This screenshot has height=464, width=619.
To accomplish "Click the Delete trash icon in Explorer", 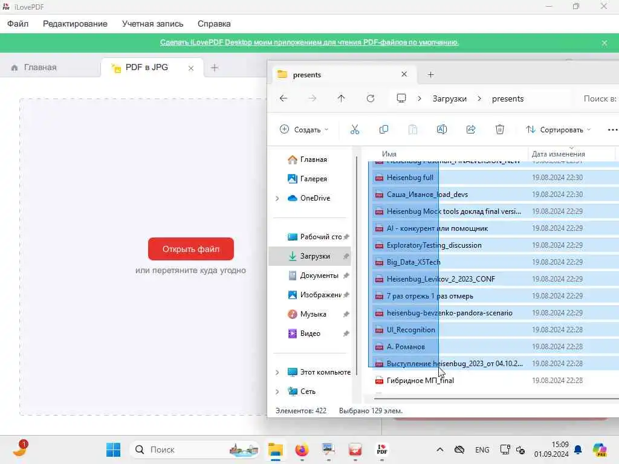I will (x=500, y=129).
